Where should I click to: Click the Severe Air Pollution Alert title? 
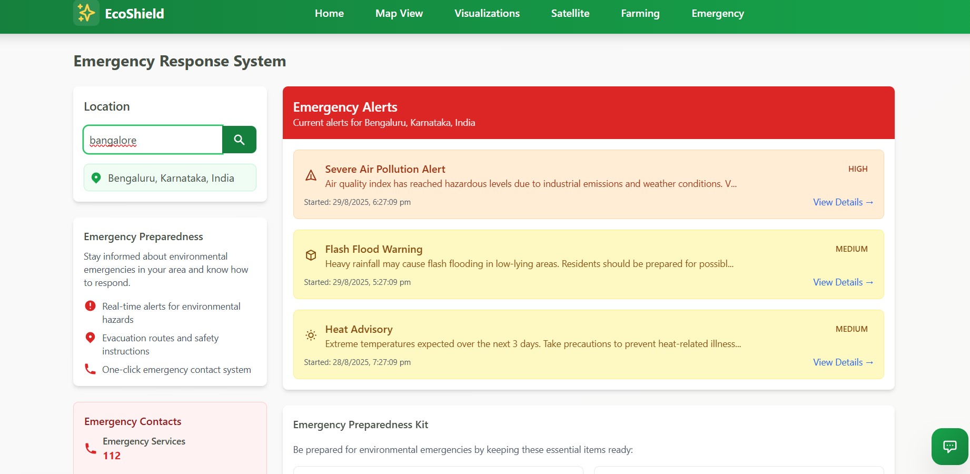pos(385,169)
